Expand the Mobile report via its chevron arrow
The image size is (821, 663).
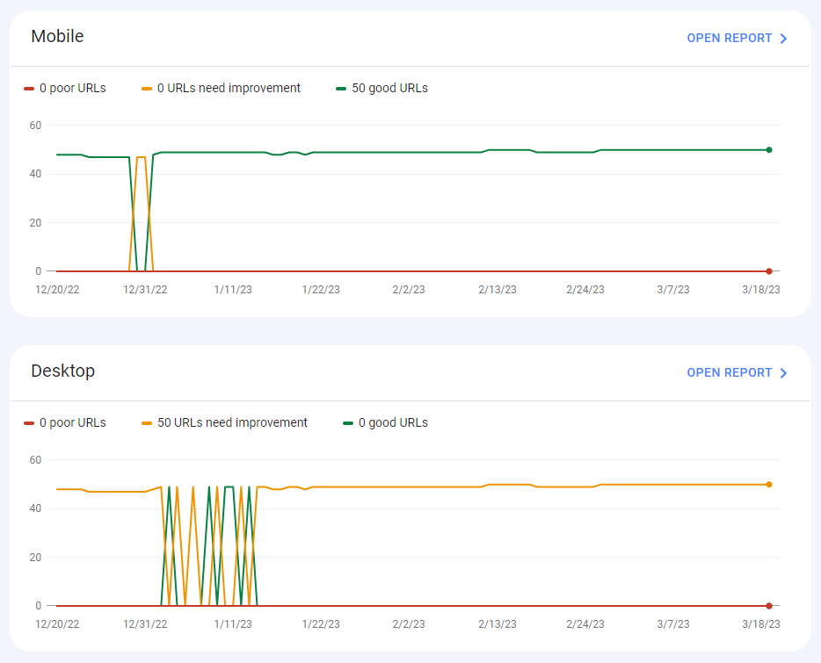pyautogui.click(x=785, y=38)
